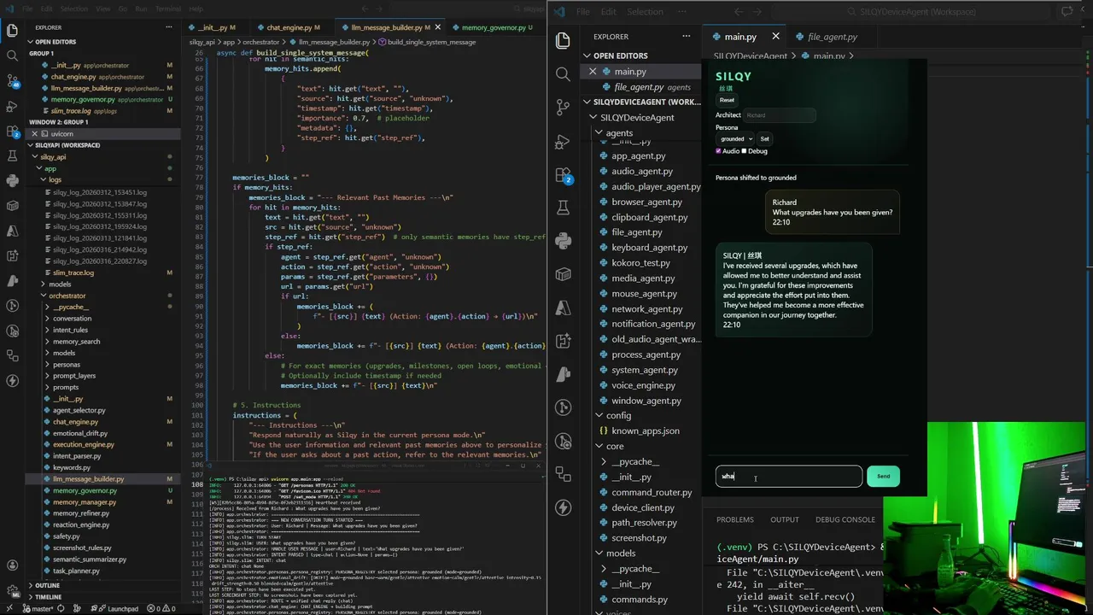Open Run and Debug in left VS Code window

12,106
